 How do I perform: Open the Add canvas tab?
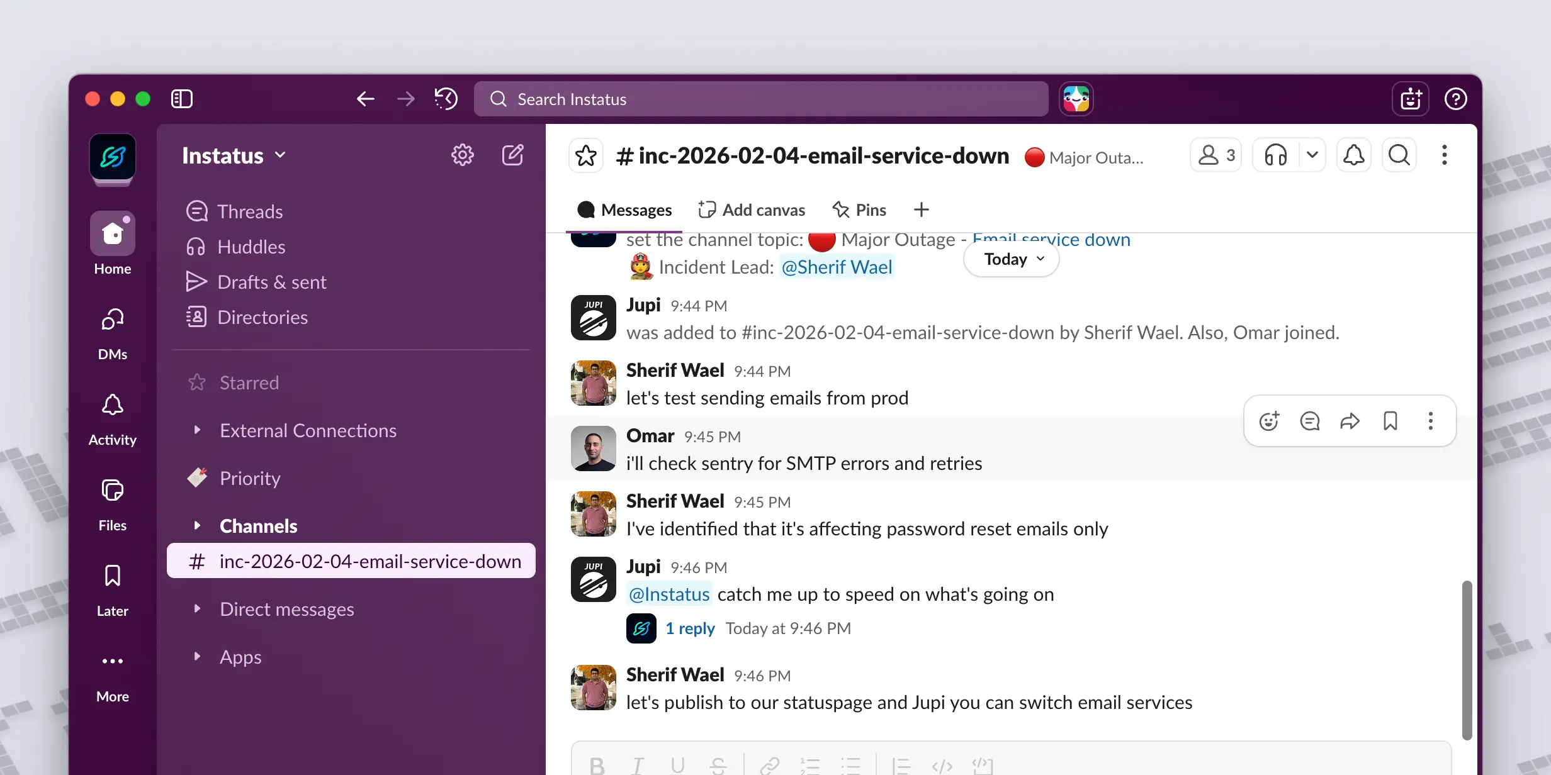752,209
